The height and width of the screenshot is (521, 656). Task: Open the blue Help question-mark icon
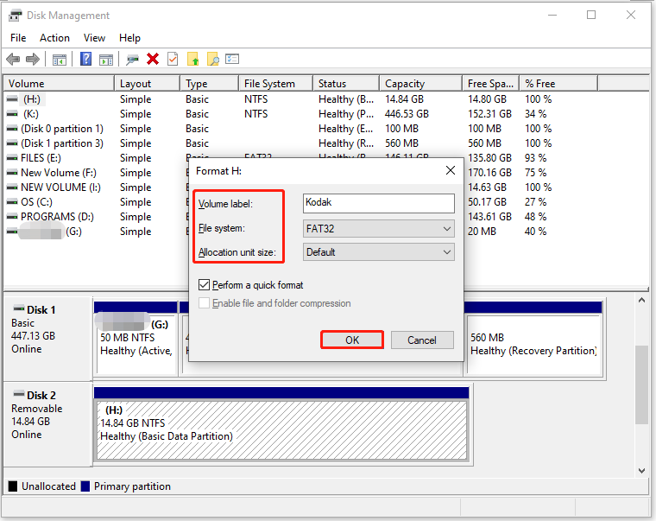(85, 59)
